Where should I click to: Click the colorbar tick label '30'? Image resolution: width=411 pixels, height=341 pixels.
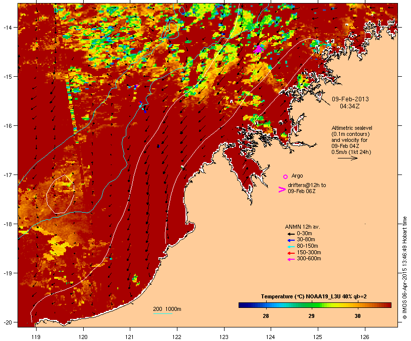tap(357, 316)
